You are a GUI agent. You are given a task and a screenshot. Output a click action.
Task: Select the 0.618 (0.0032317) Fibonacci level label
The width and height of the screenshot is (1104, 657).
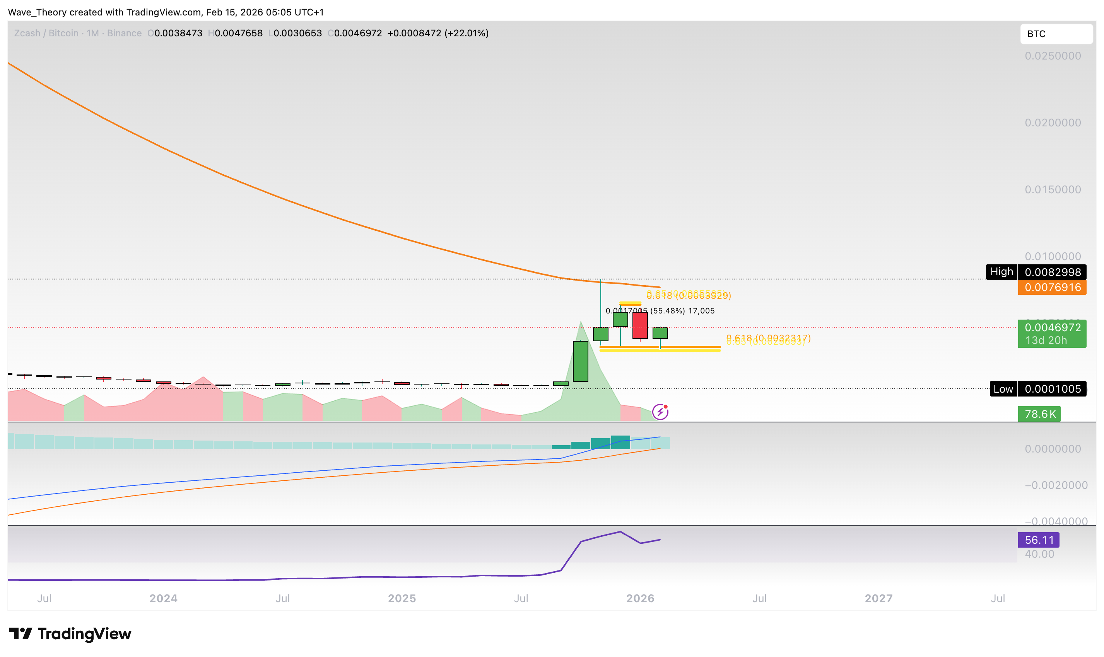[x=769, y=337]
